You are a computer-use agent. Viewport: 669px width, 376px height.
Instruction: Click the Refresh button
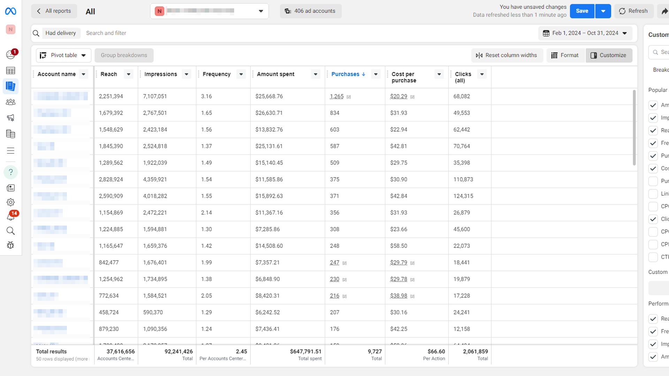[633, 11]
